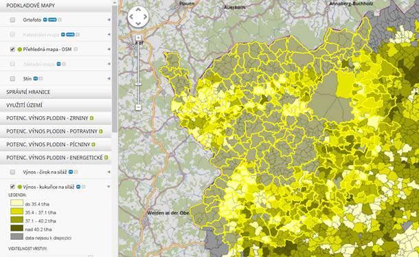This screenshot has height=257, width=419.
Task: Enable the Stín layer checkbox
Action: click(12, 78)
